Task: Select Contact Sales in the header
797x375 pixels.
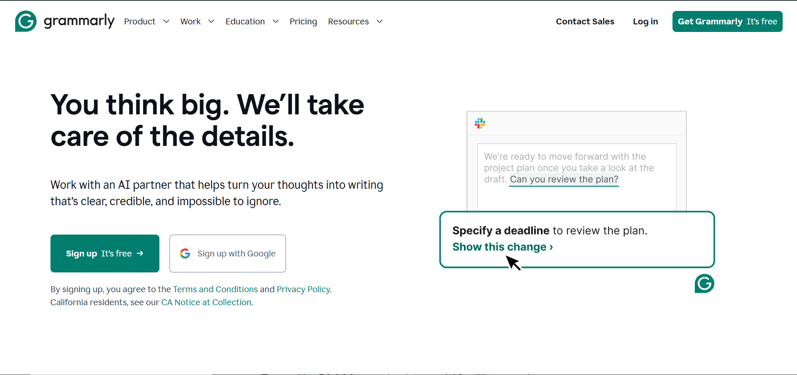Action: coord(585,21)
